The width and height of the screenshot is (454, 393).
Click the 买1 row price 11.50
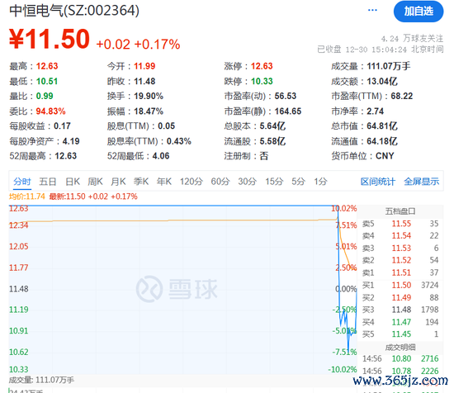(401, 286)
